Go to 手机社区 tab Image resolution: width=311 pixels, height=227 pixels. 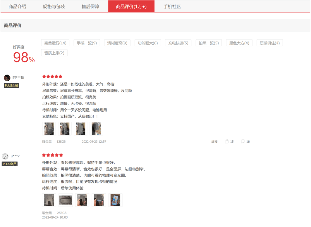[x=172, y=6]
